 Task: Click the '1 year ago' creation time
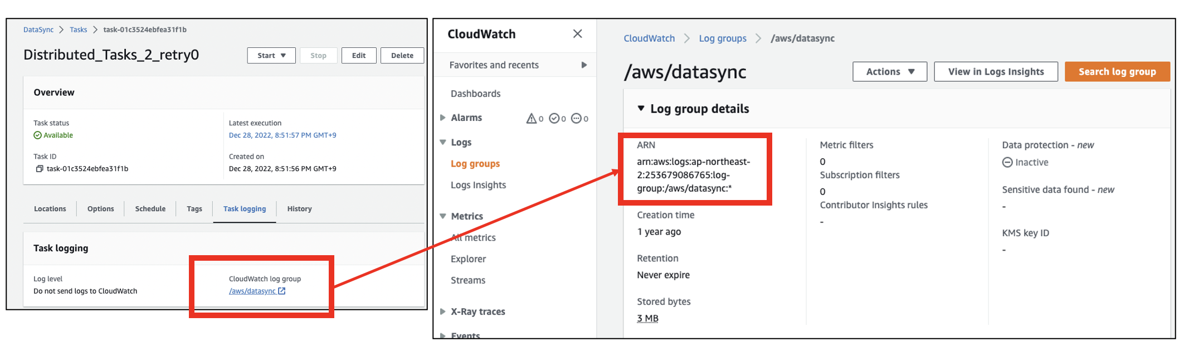[659, 232]
